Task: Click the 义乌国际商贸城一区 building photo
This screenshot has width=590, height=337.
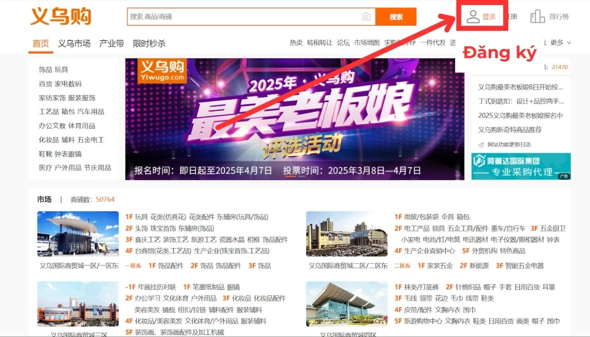Action: 78,234
